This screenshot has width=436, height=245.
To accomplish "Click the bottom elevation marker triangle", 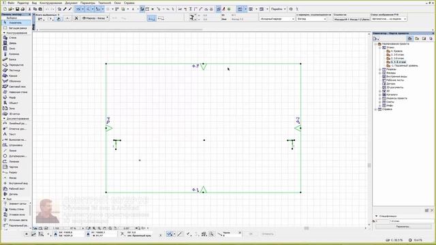I will [x=203, y=189].
